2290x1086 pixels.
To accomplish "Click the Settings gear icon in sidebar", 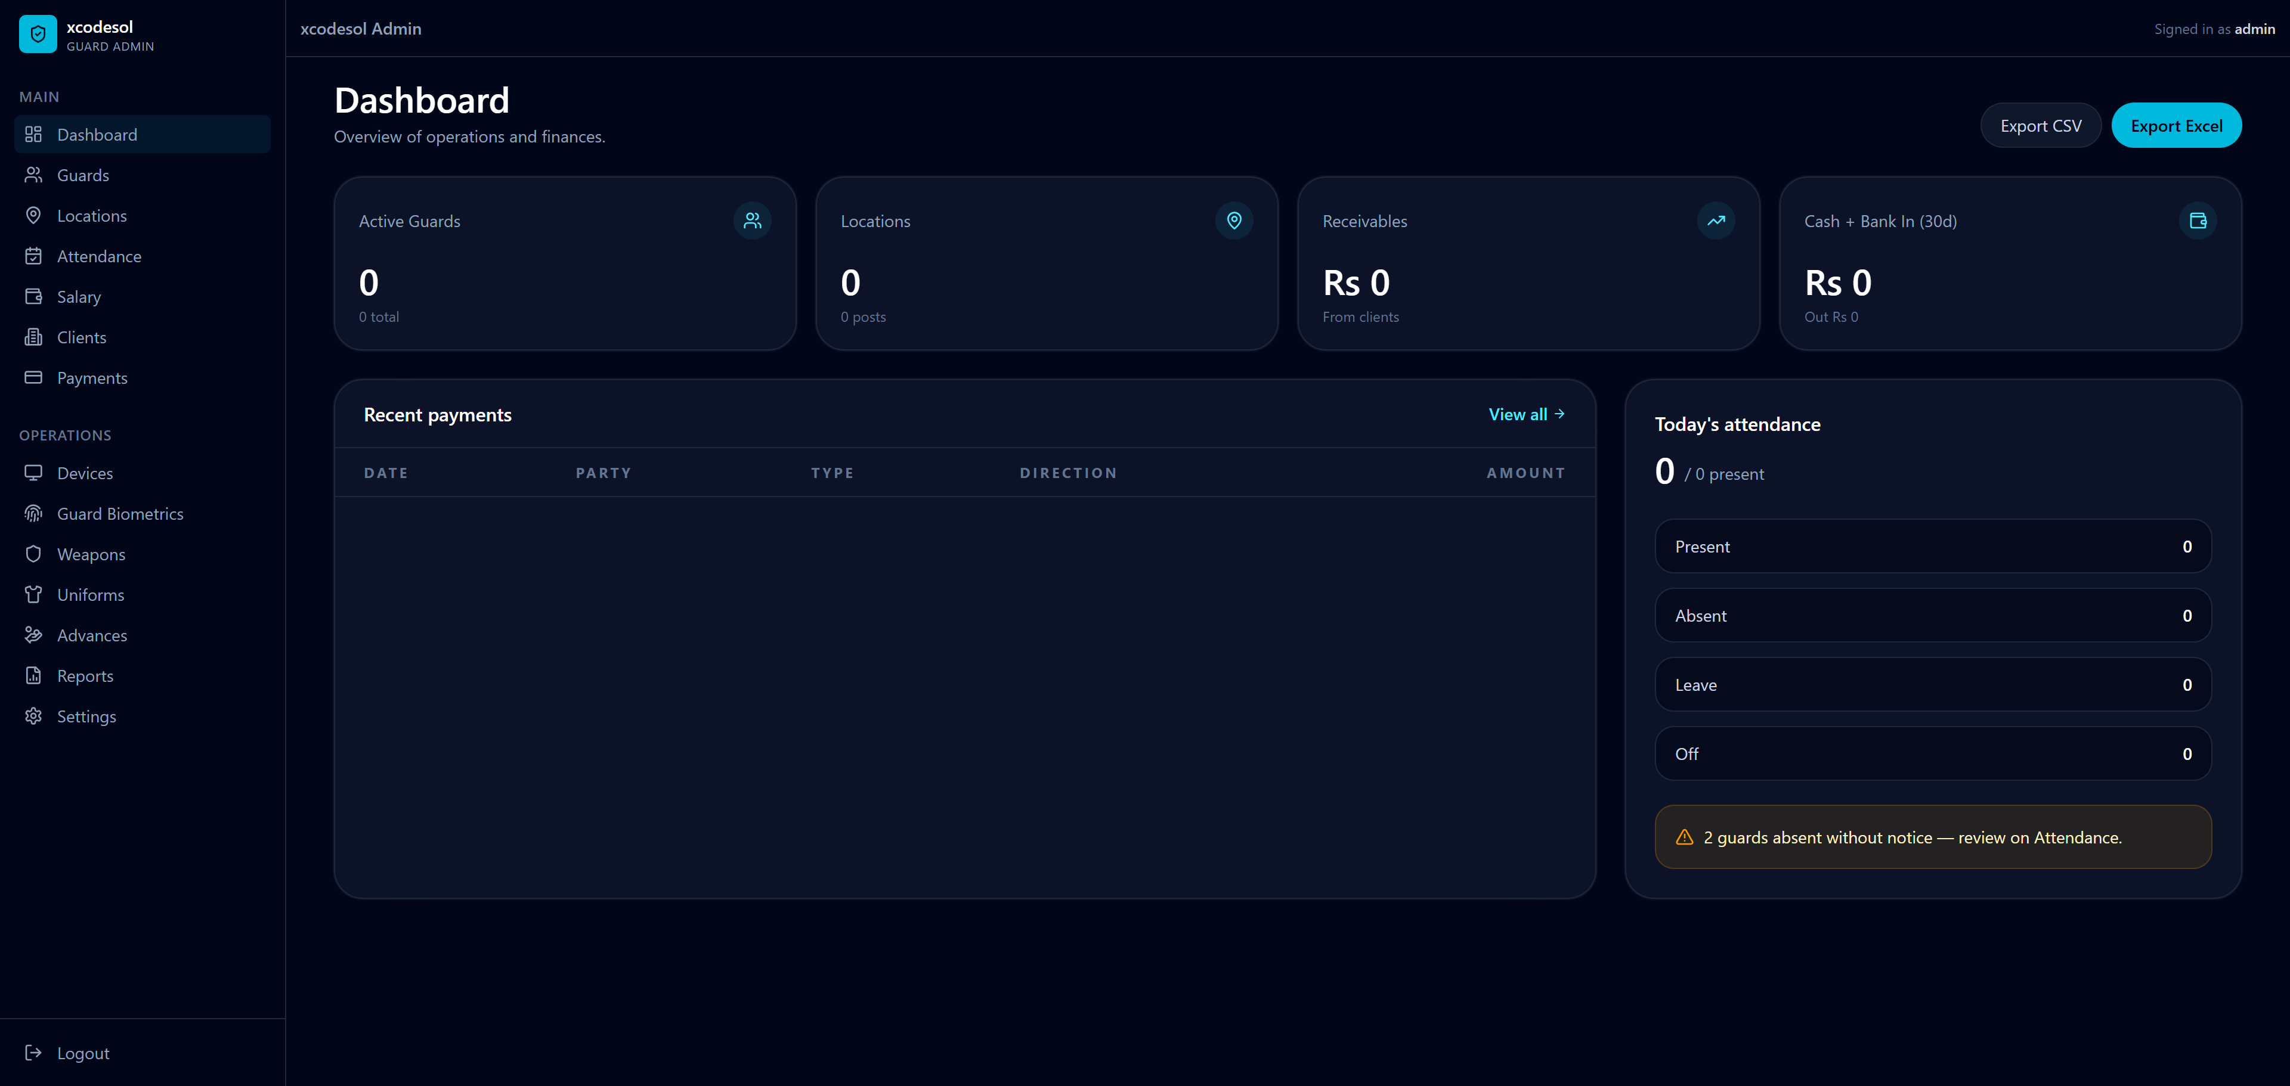I will coord(34,716).
